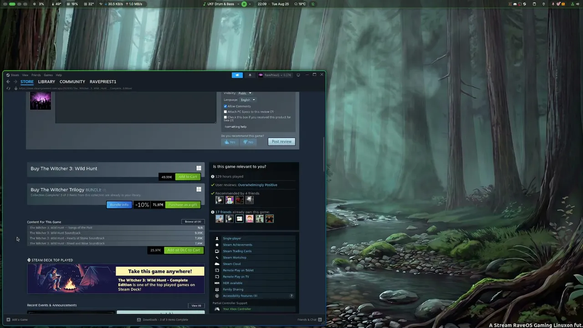
Task: Open the Blood and Wine Soundtrack row
Action: pyautogui.click(x=116, y=243)
